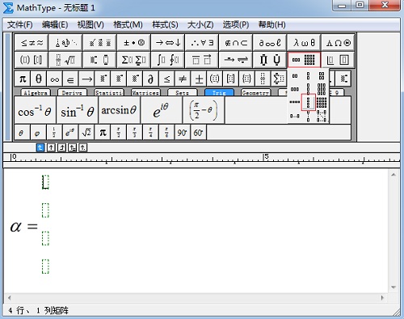
Task: Insert the e^iθ large expression
Action: coord(162,110)
